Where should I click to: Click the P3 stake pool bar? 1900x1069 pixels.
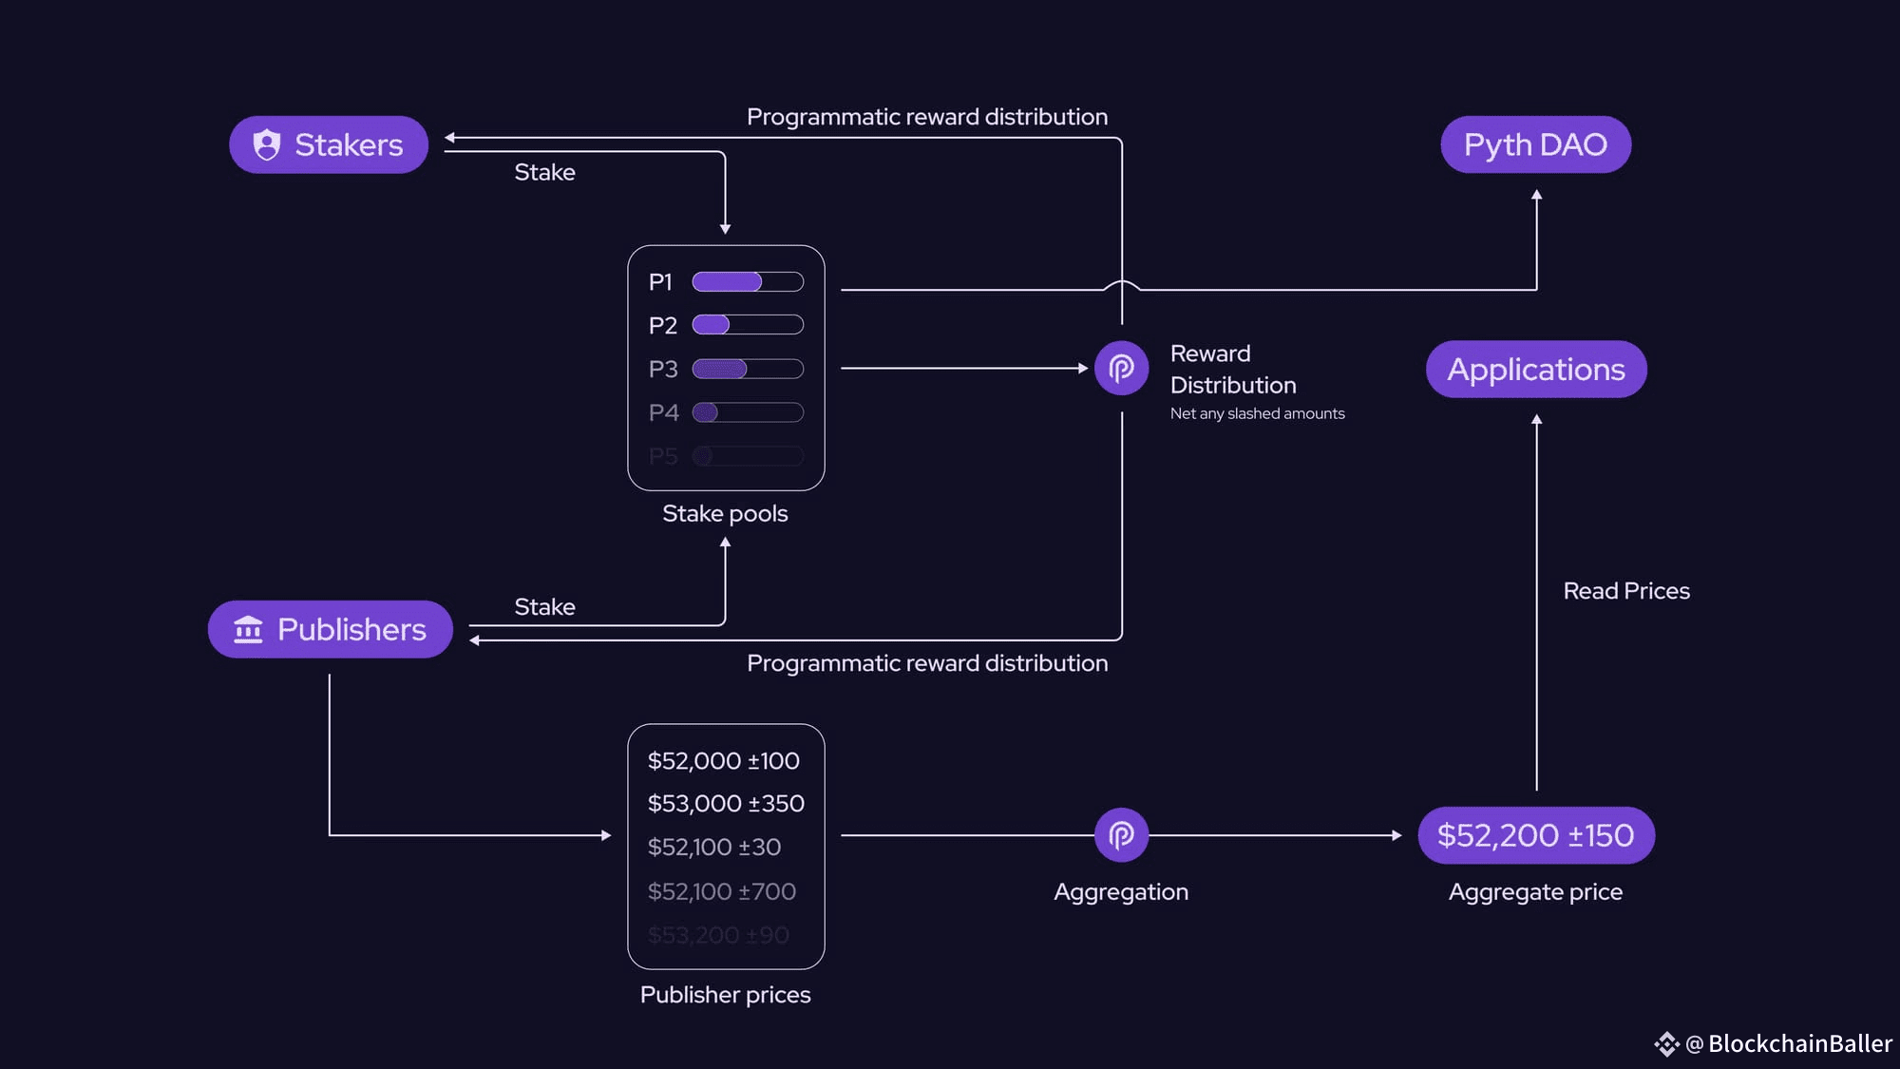[x=748, y=369]
